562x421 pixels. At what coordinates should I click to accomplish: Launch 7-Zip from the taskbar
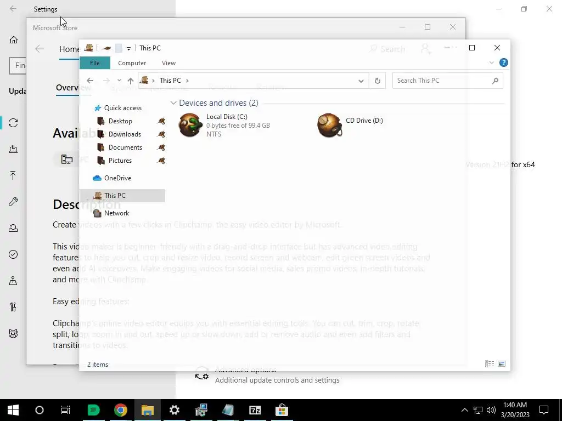255,410
